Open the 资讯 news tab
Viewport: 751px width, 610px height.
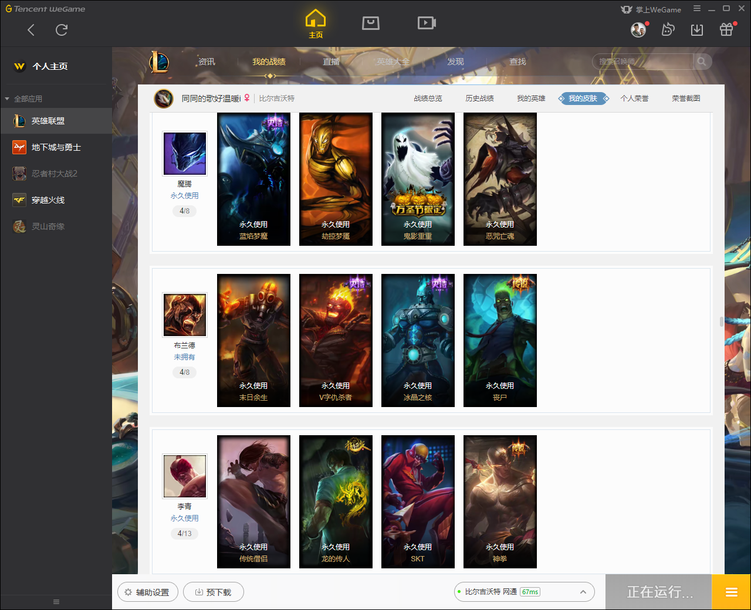(x=207, y=62)
